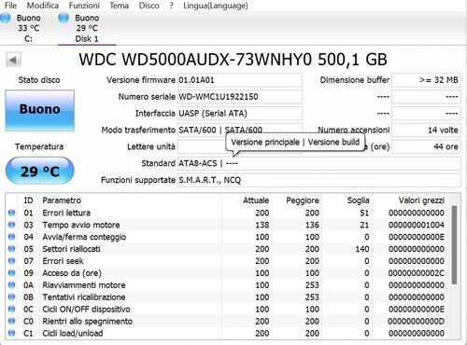Open the Disco menu
This screenshot has width=467, height=345.
pos(149,6)
